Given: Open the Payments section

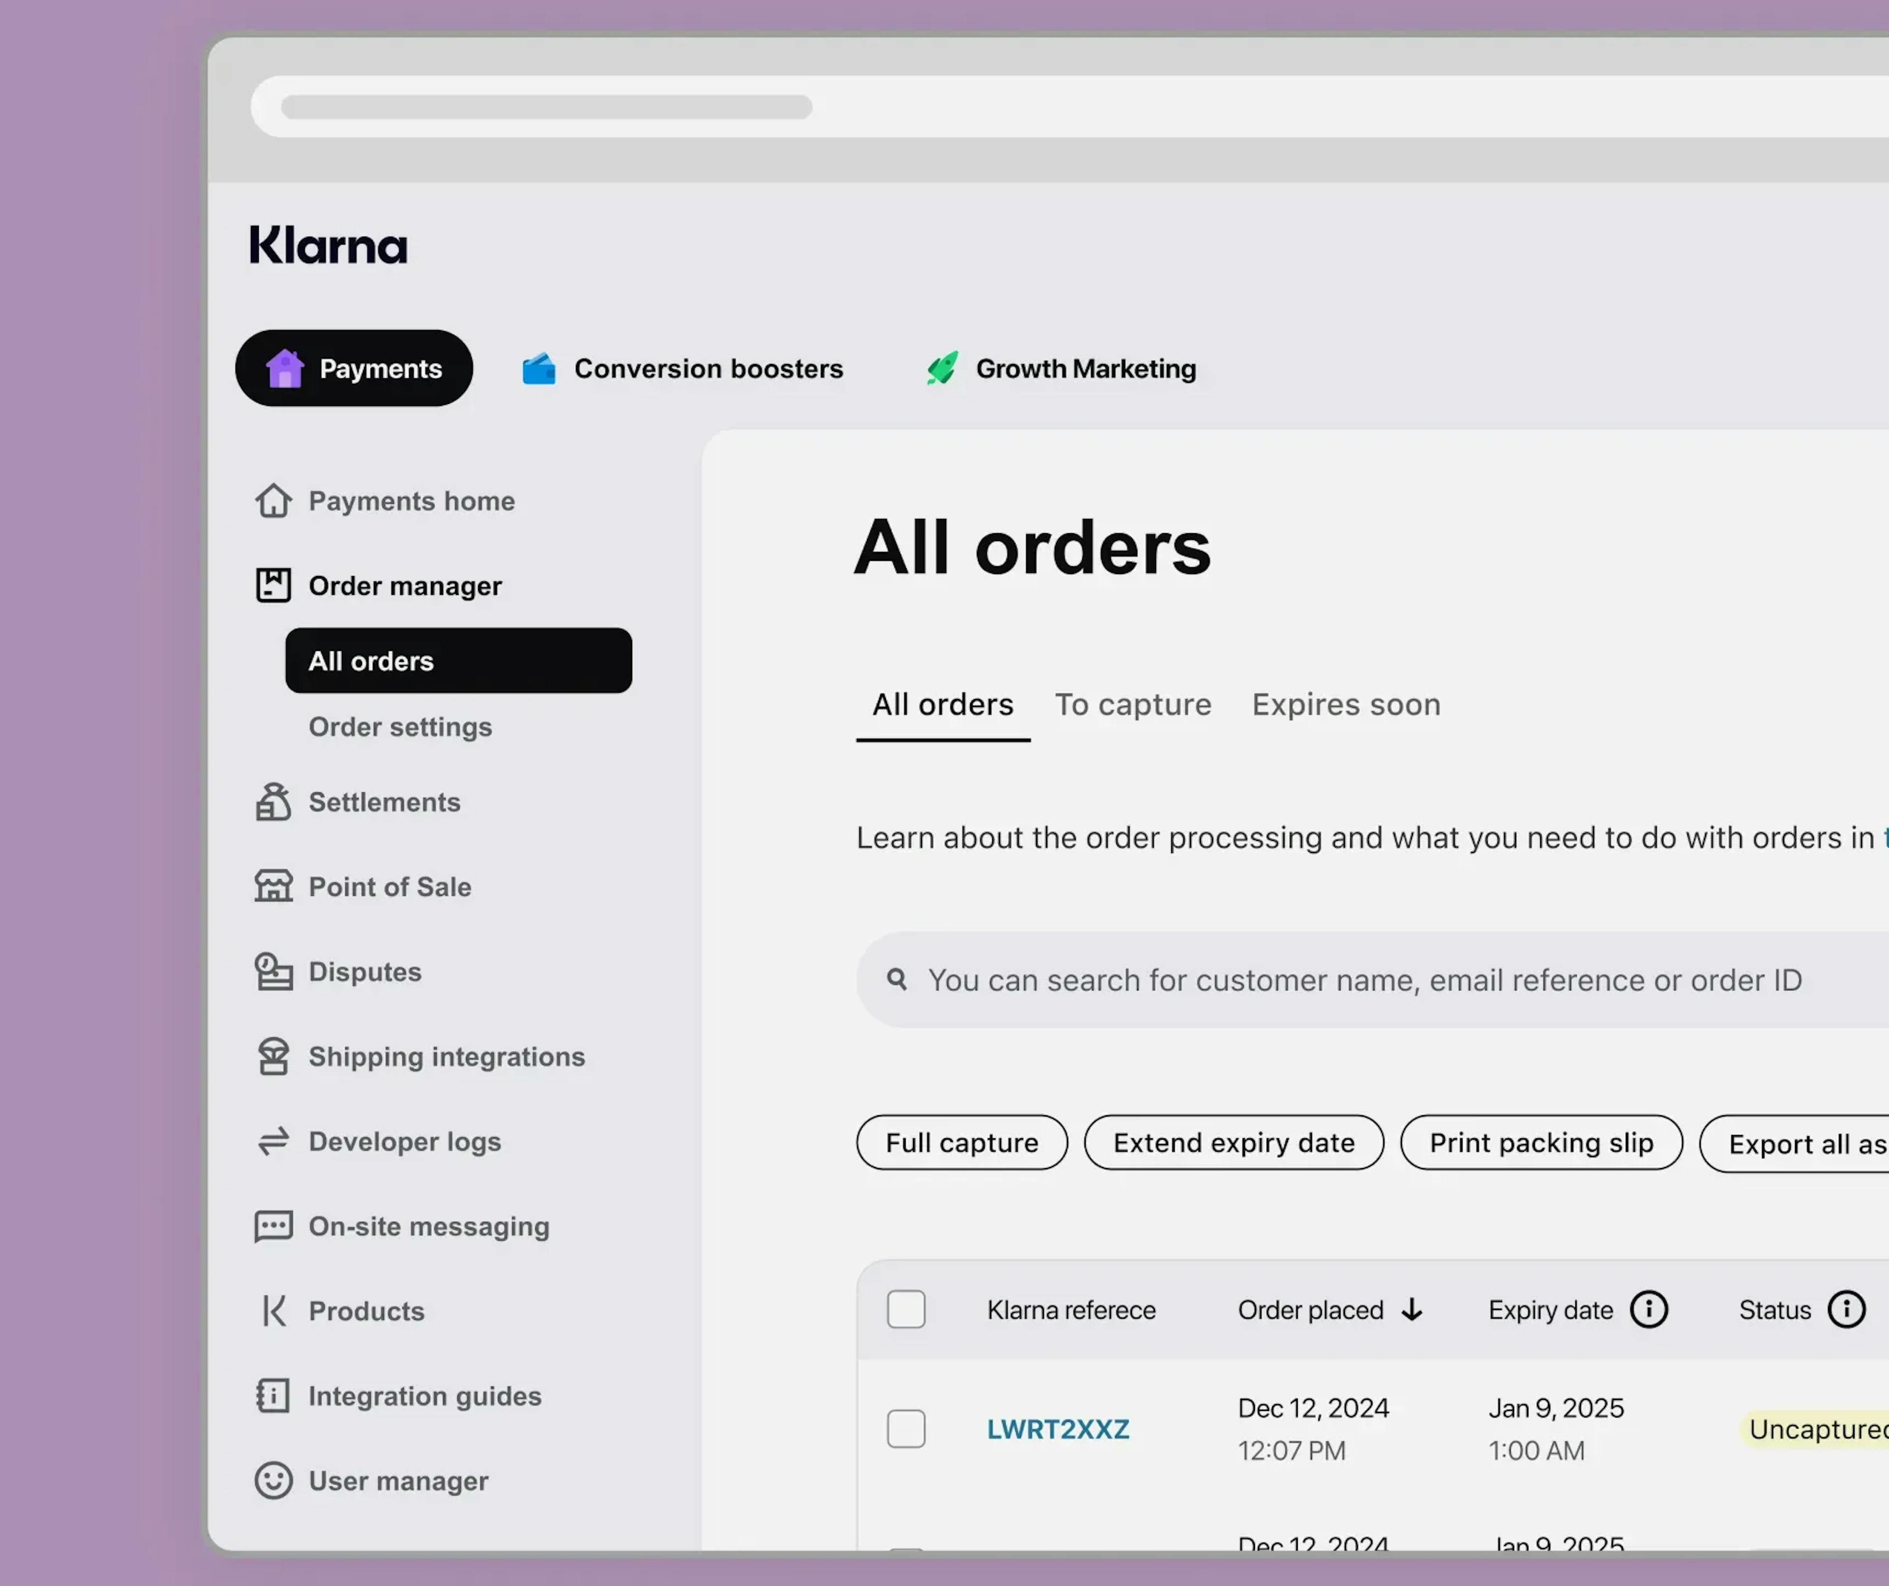Looking at the screenshot, I should (x=354, y=368).
